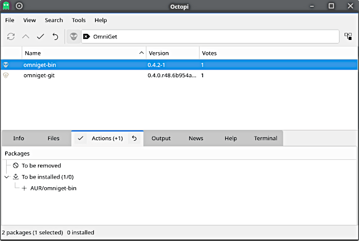Screen dimensions: 359x241
Task: Click the omniget-git alien status icon
Action: pyautogui.click(x=6, y=75)
